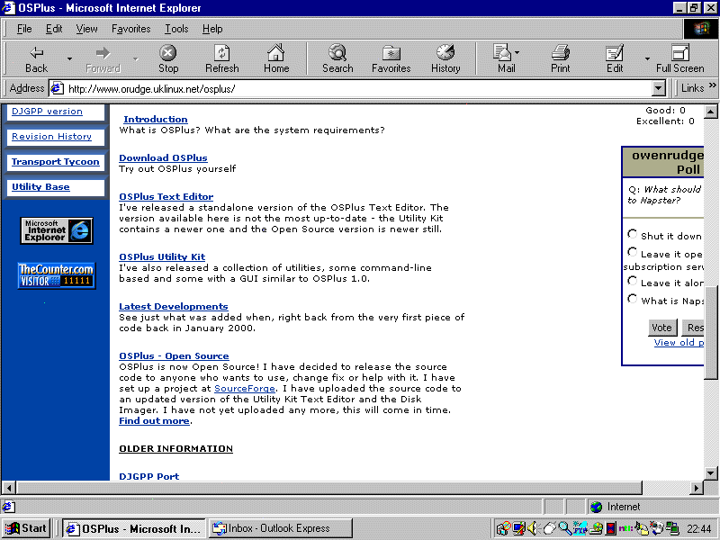The image size is (720, 540).
Task: Open the Windows Start menu
Action: [26, 528]
